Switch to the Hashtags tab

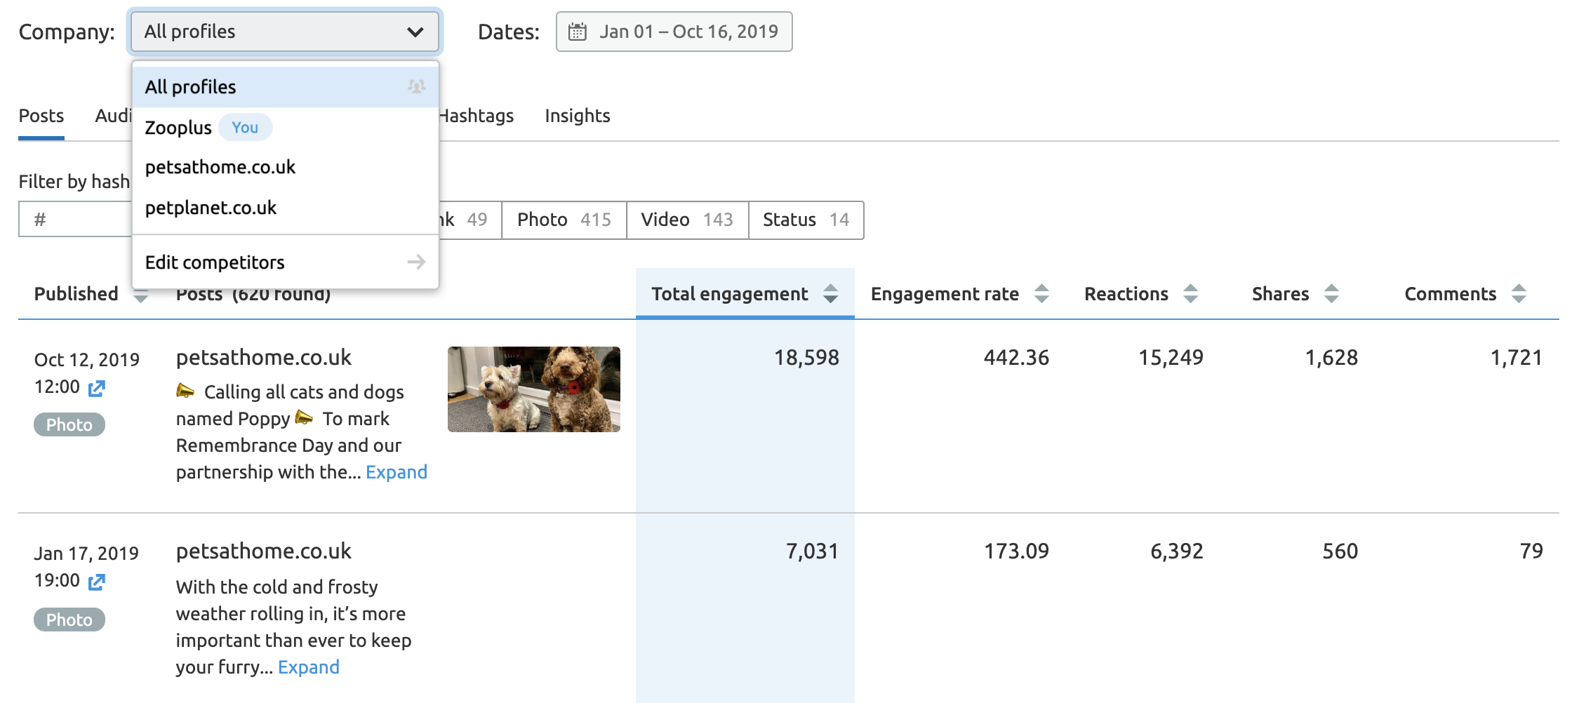[476, 116]
